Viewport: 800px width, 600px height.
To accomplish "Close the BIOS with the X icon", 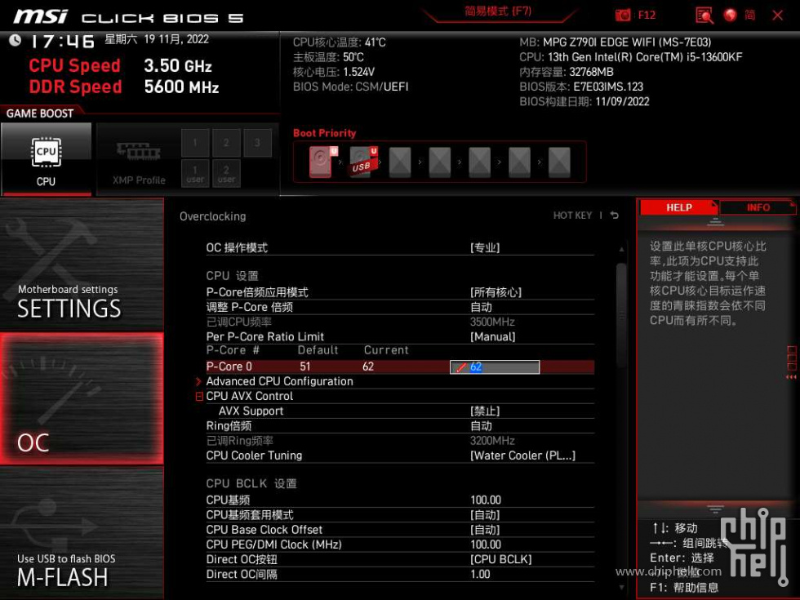I will [x=777, y=16].
